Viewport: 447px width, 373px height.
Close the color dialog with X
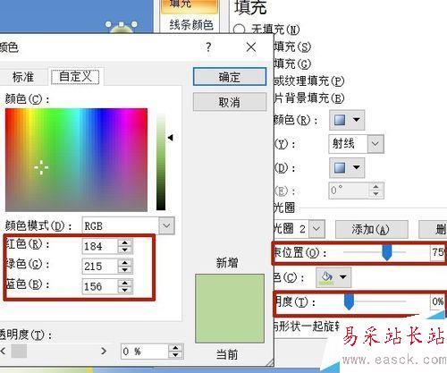(x=251, y=47)
